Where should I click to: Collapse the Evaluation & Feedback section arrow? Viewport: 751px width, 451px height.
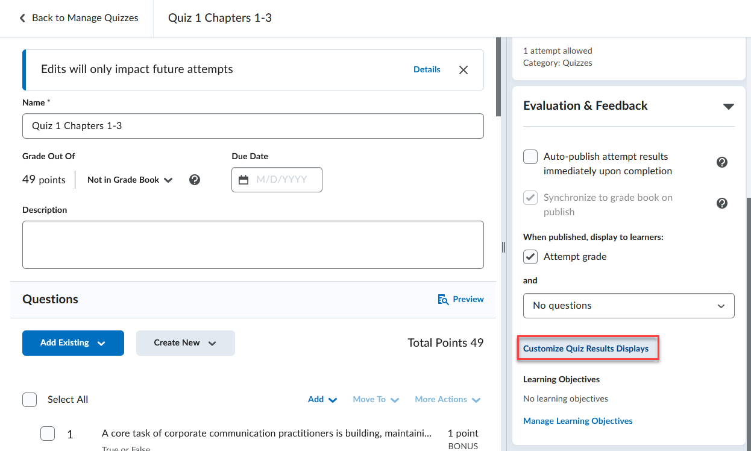(x=728, y=107)
